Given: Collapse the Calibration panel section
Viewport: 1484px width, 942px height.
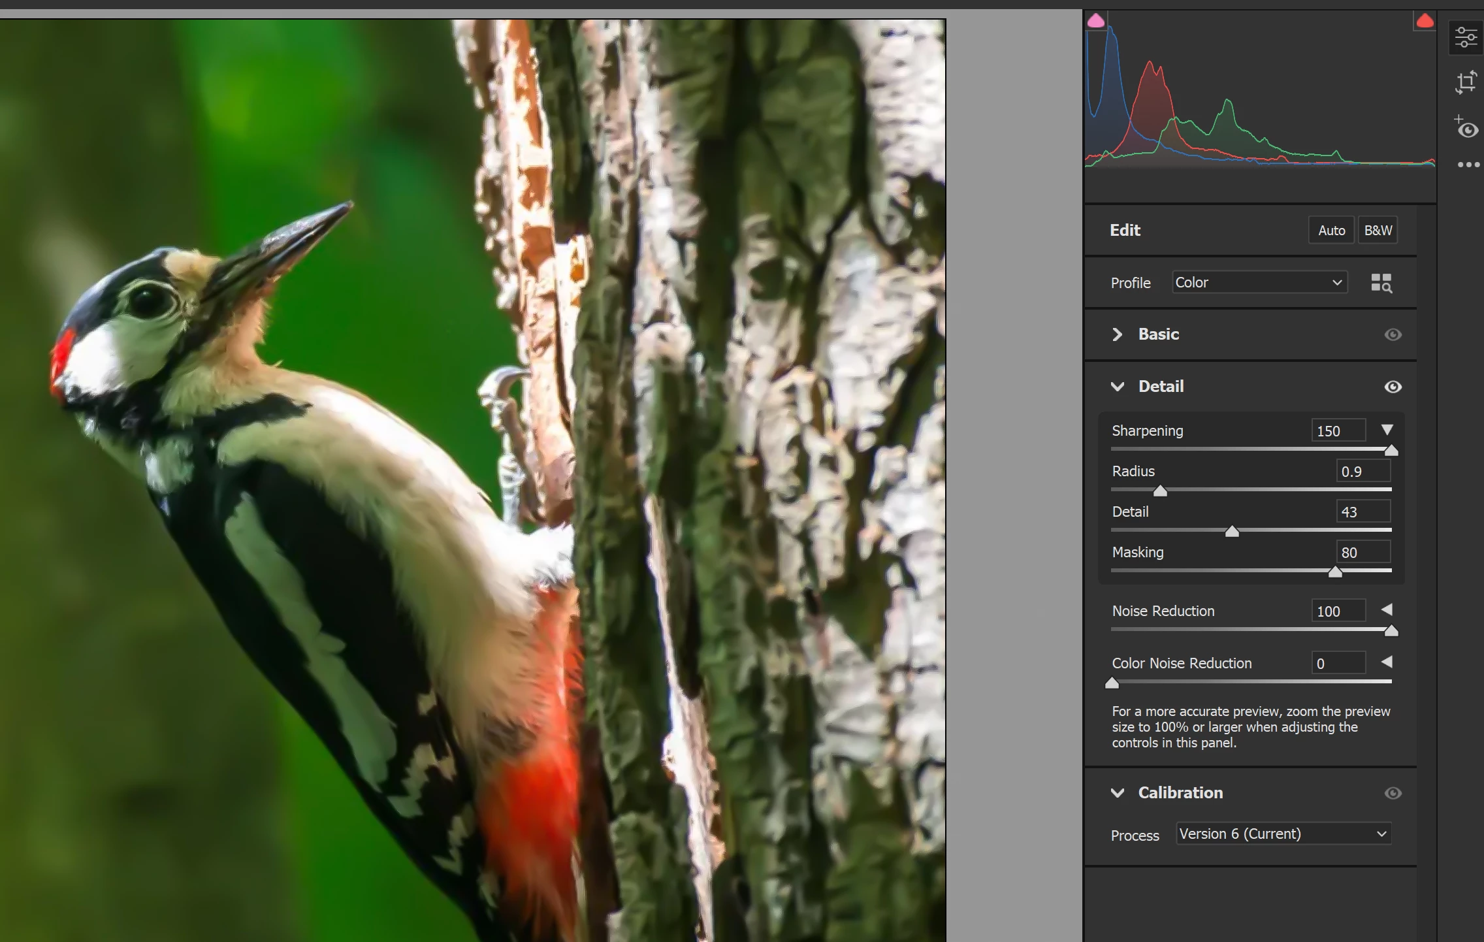Looking at the screenshot, I should coord(1118,793).
